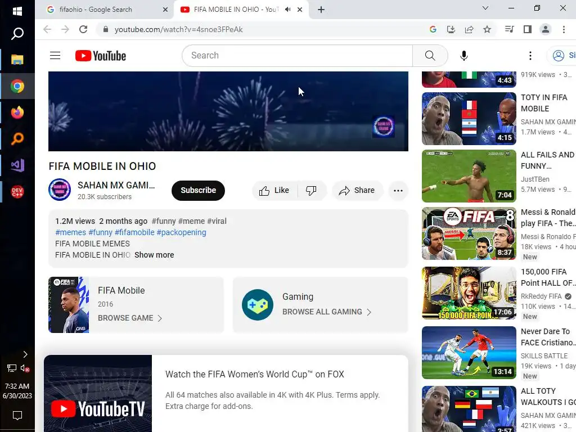Unmute the system volume tray icon
This screenshot has width=576, height=432.
(x=25, y=368)
